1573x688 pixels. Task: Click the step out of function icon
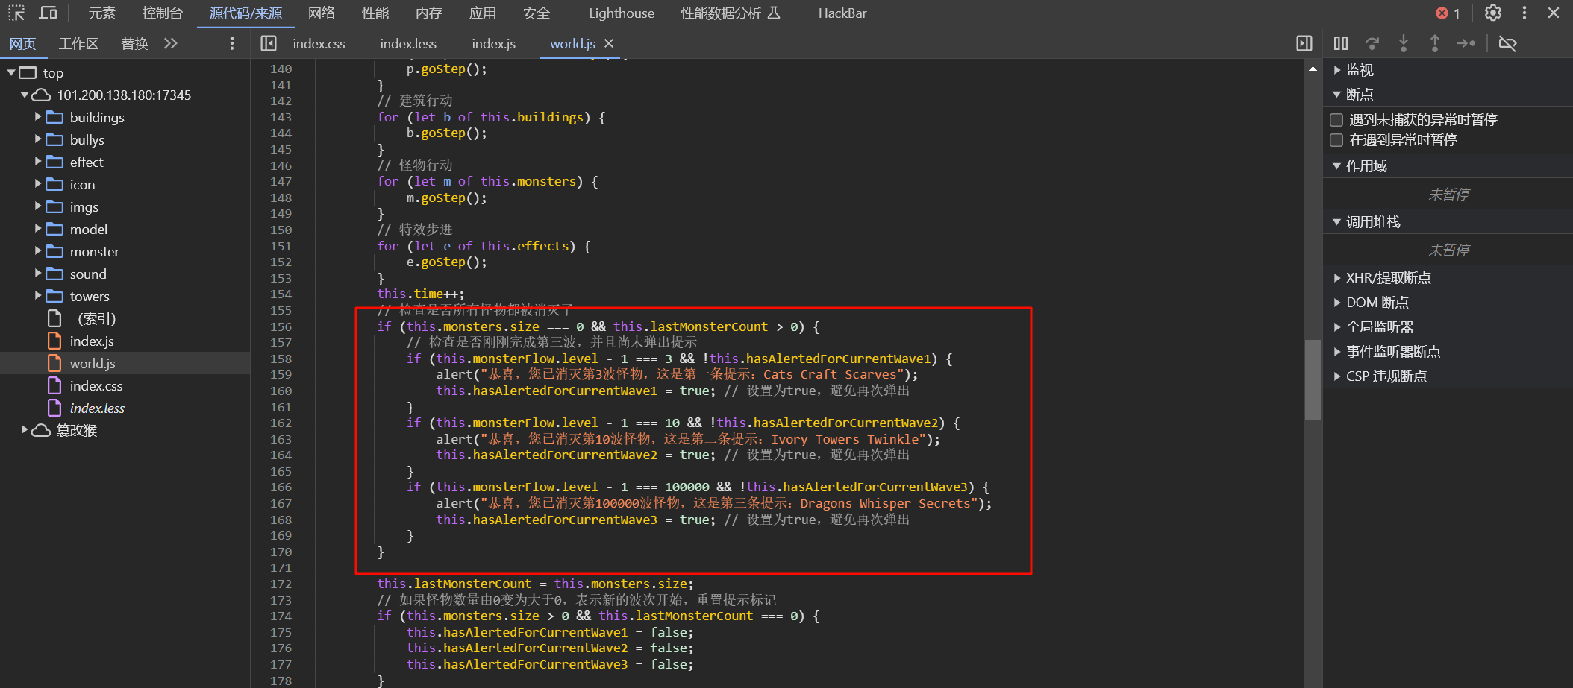click(x=1434, y=44)
